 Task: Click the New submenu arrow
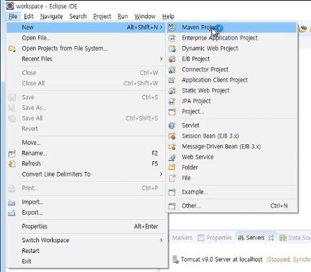click(161, 27)
